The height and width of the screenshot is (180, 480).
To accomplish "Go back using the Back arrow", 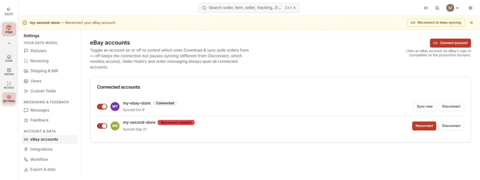I will click(x=9, y=11).
